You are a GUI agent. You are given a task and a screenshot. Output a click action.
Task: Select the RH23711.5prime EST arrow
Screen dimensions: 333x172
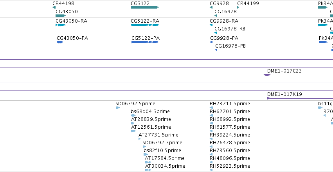coord(211,108)
